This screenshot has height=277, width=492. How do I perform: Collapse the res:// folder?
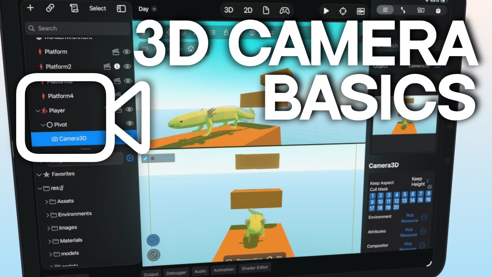click(x=39, y=189)
